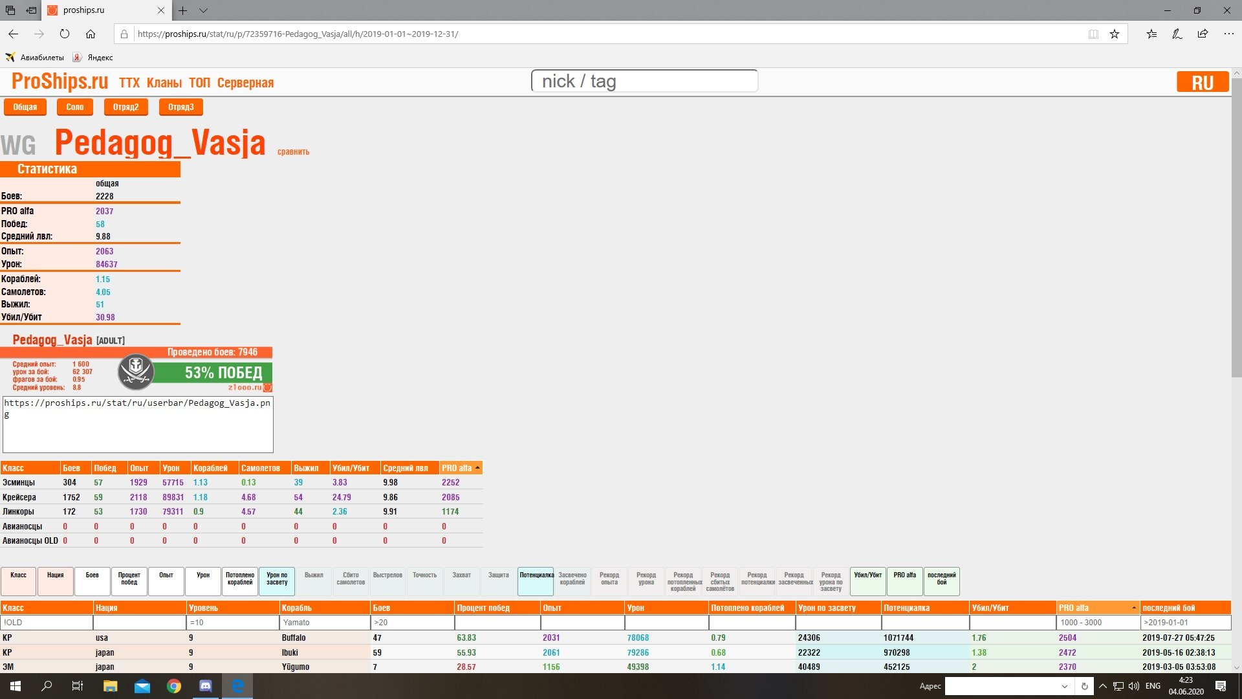
Task: Select the Соло statistics tab
Action: (75, 107)
